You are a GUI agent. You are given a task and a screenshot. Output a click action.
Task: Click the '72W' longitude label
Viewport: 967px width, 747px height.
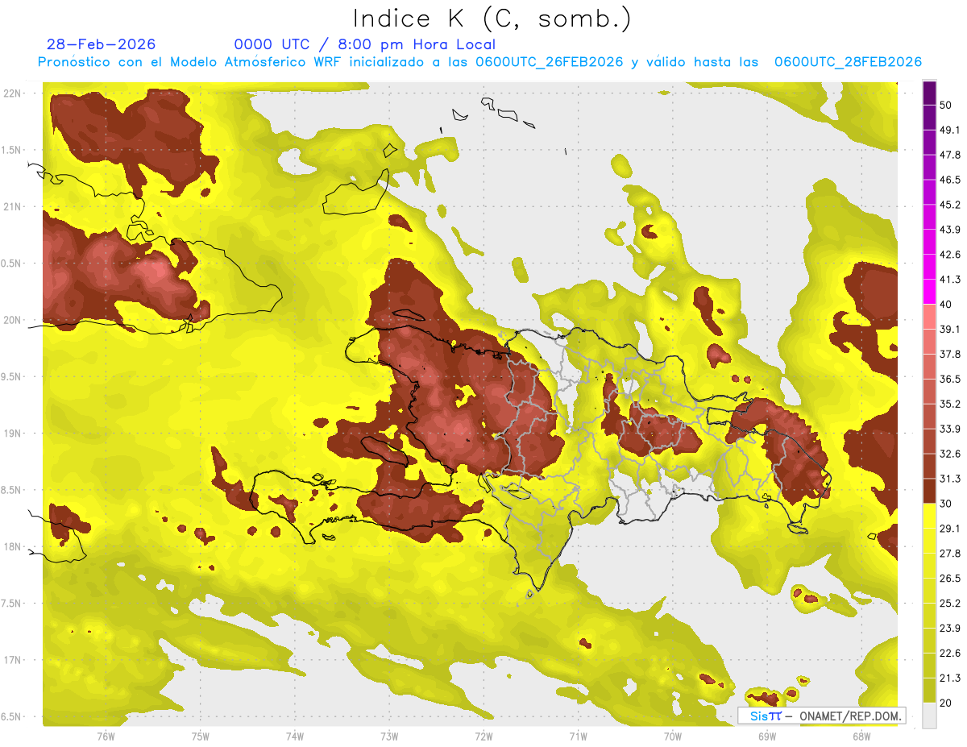[483, 737]
